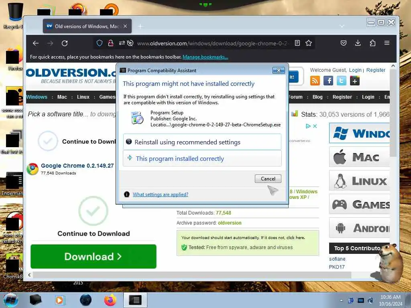Click the AdChoices triangle icon
The width and height of the screenshot is (411, 308).
308,126
